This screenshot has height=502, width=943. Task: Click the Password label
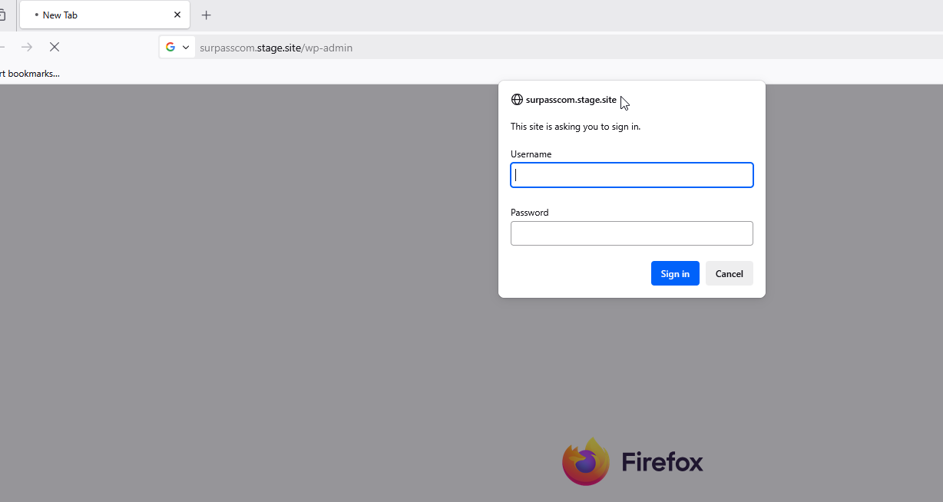pyautogui.click(x=529, y=213)
